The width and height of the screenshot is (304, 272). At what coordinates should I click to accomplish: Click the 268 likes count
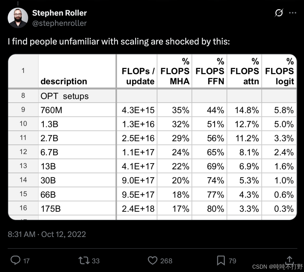(166, 261)
